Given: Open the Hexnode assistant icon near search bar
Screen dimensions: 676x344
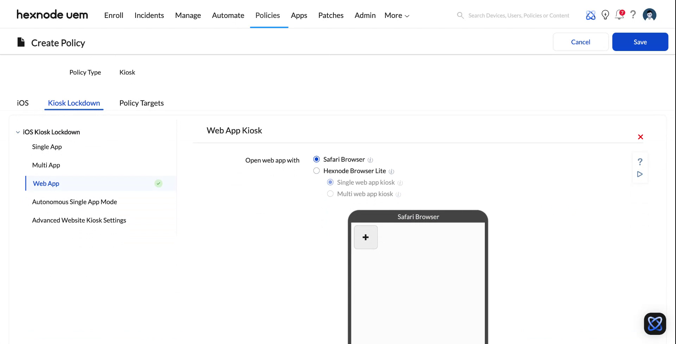Looking at the screenshot, I should [x=590, y=15].
